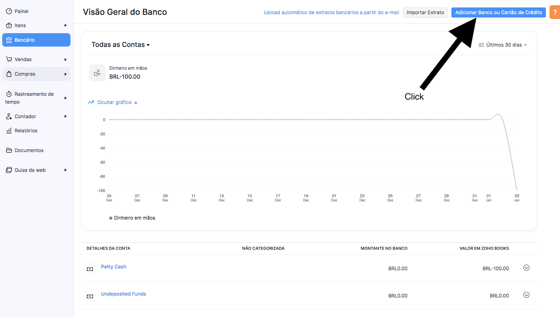560x318 pixels.
Task: Open Relatórios from the sidebar
Action: (x=36, y=130)
